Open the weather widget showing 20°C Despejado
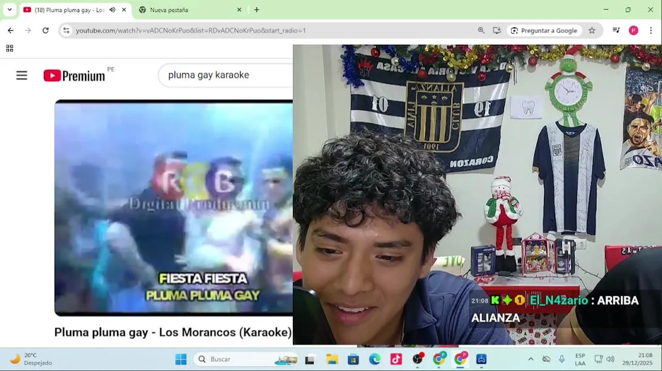The height and width of the screenshot is (371, 662). tap(31, 359)
